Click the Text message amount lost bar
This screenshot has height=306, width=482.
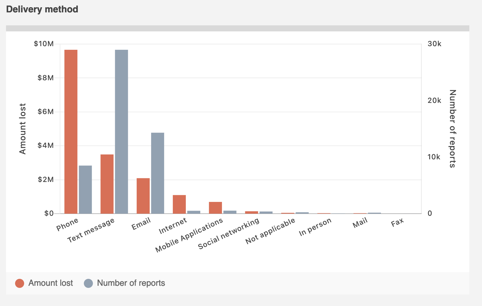[107, 184]
